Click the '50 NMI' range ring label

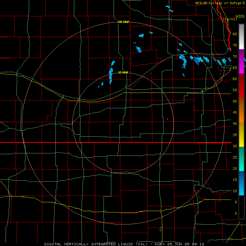123,72
